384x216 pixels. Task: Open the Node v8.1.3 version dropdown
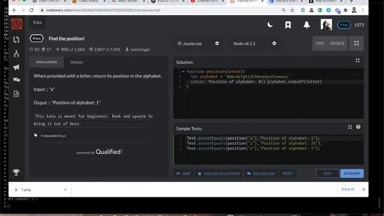click(254, 44)
